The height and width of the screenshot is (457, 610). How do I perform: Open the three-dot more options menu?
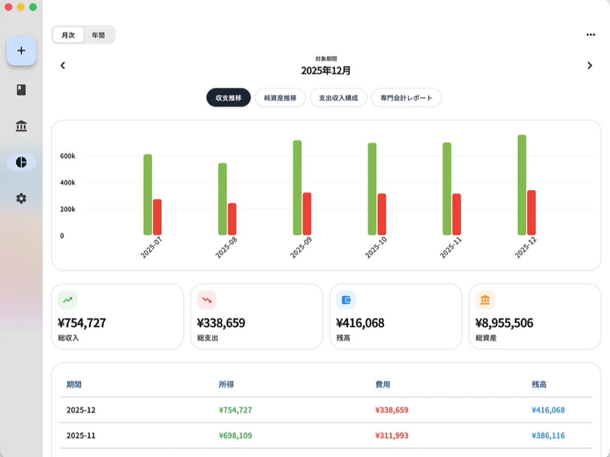590,35
